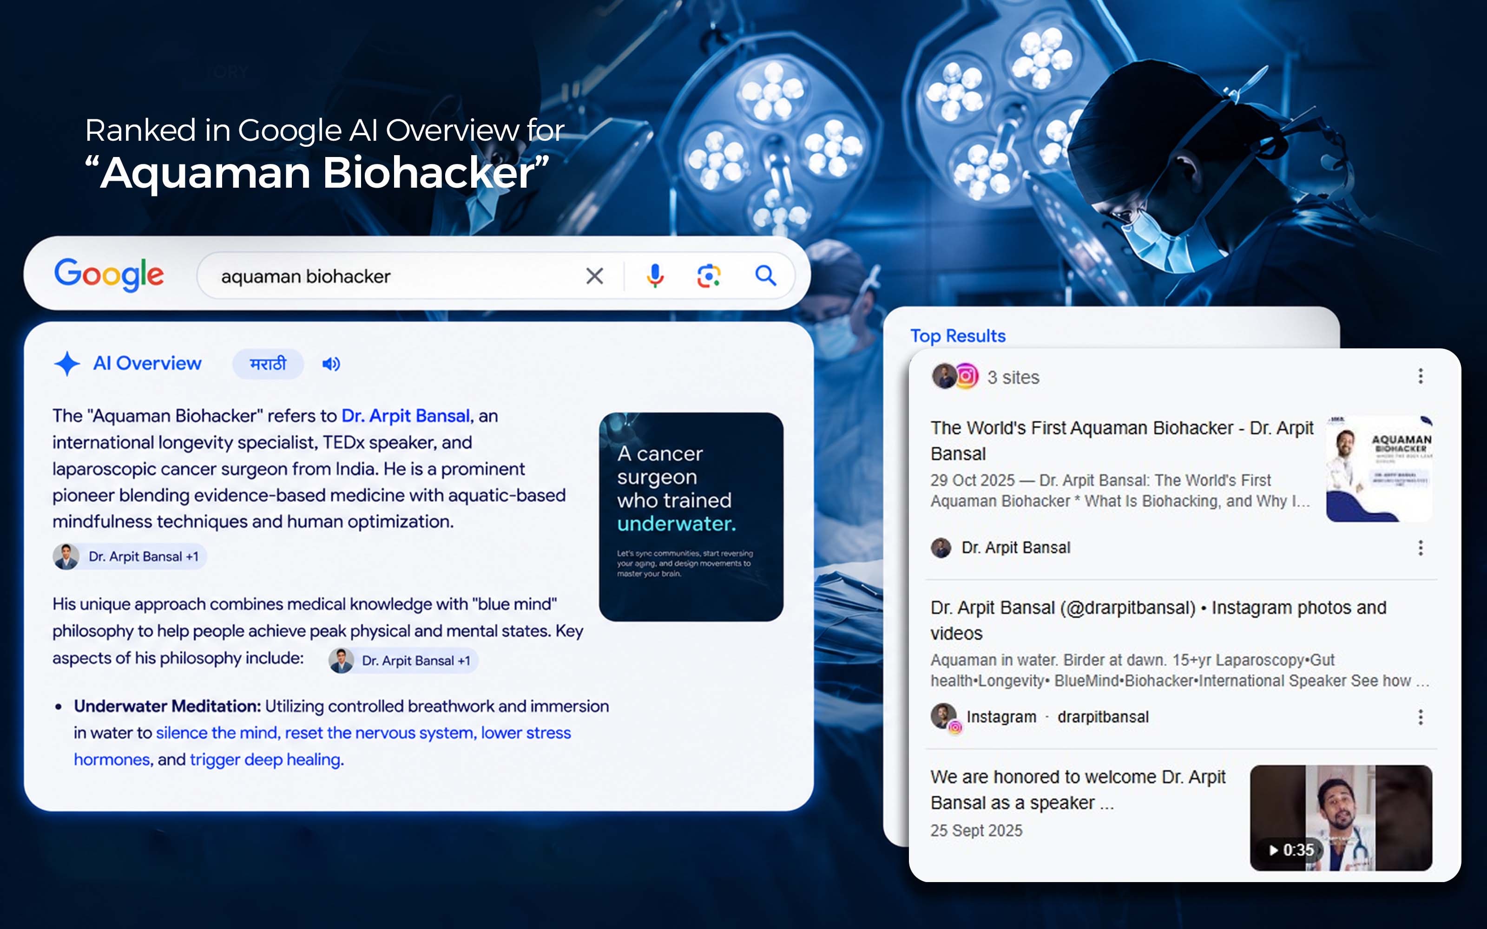Viewport: 1487px width, 929px height.
Task: Click the '3 sites' label text
Action: pyautogui.click(x=1013, y=377)
